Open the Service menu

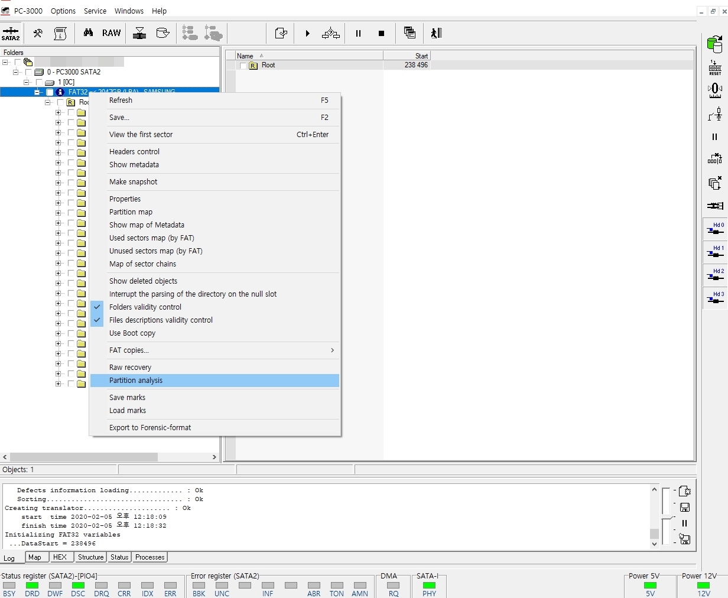[x=95, y=11]
